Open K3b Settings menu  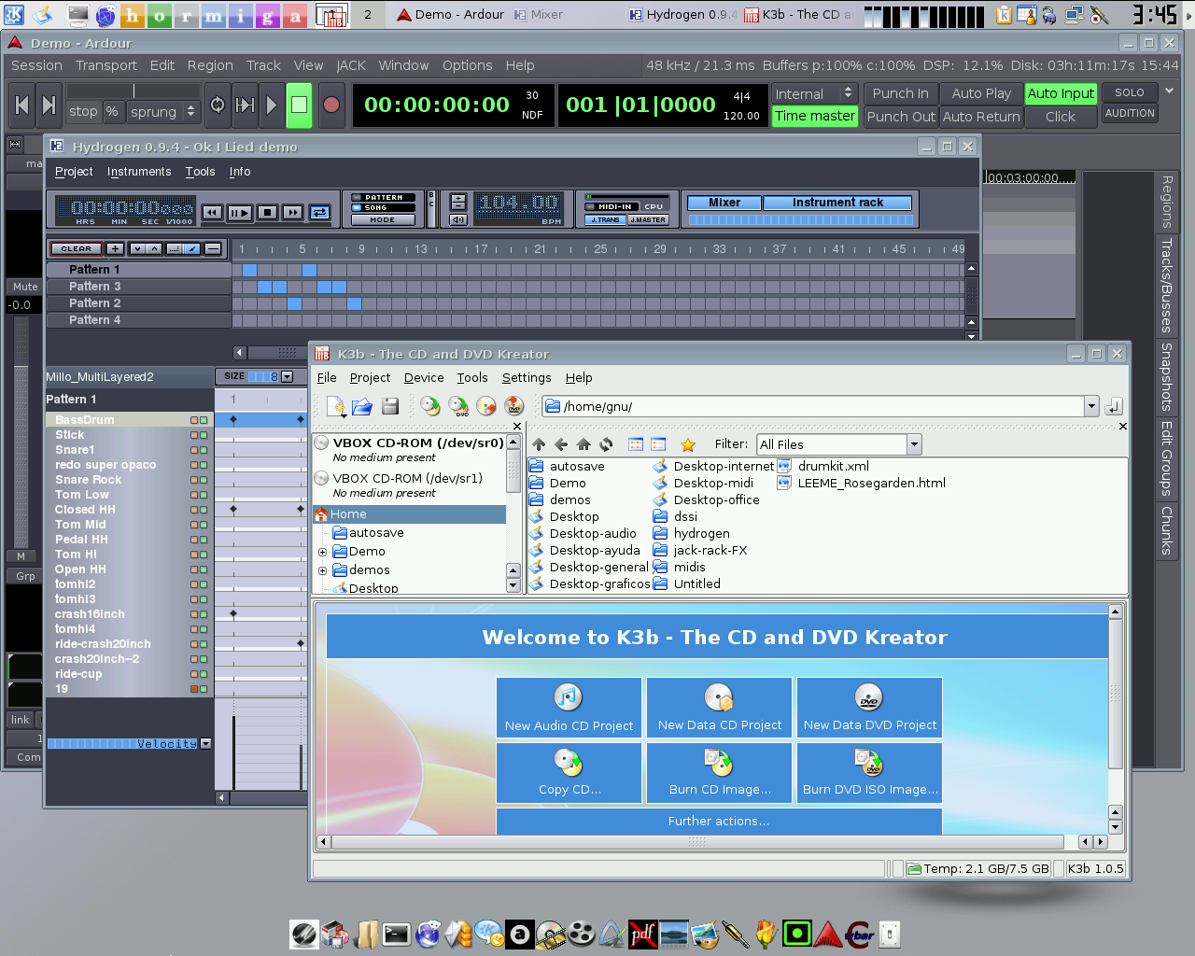[x=527, y=378]
